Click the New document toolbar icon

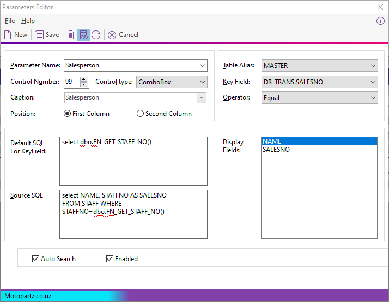[x=8, y=35]
